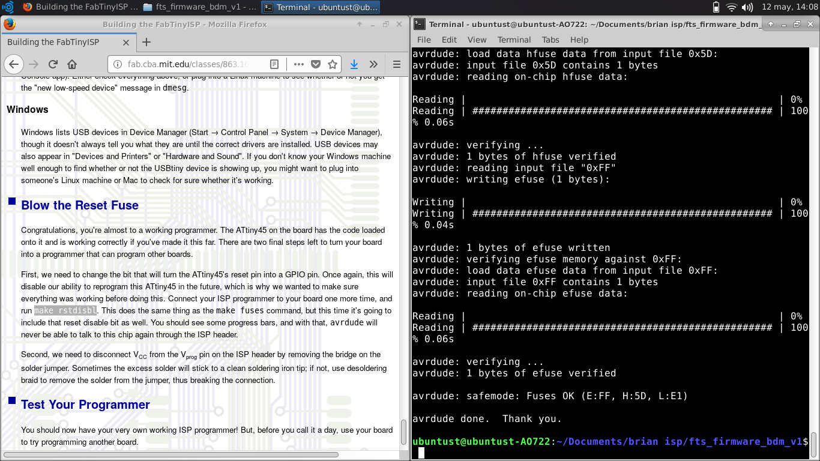Go to the Firefox home page
This screenshot has height=461, width=820.
[x=72, y=64]
